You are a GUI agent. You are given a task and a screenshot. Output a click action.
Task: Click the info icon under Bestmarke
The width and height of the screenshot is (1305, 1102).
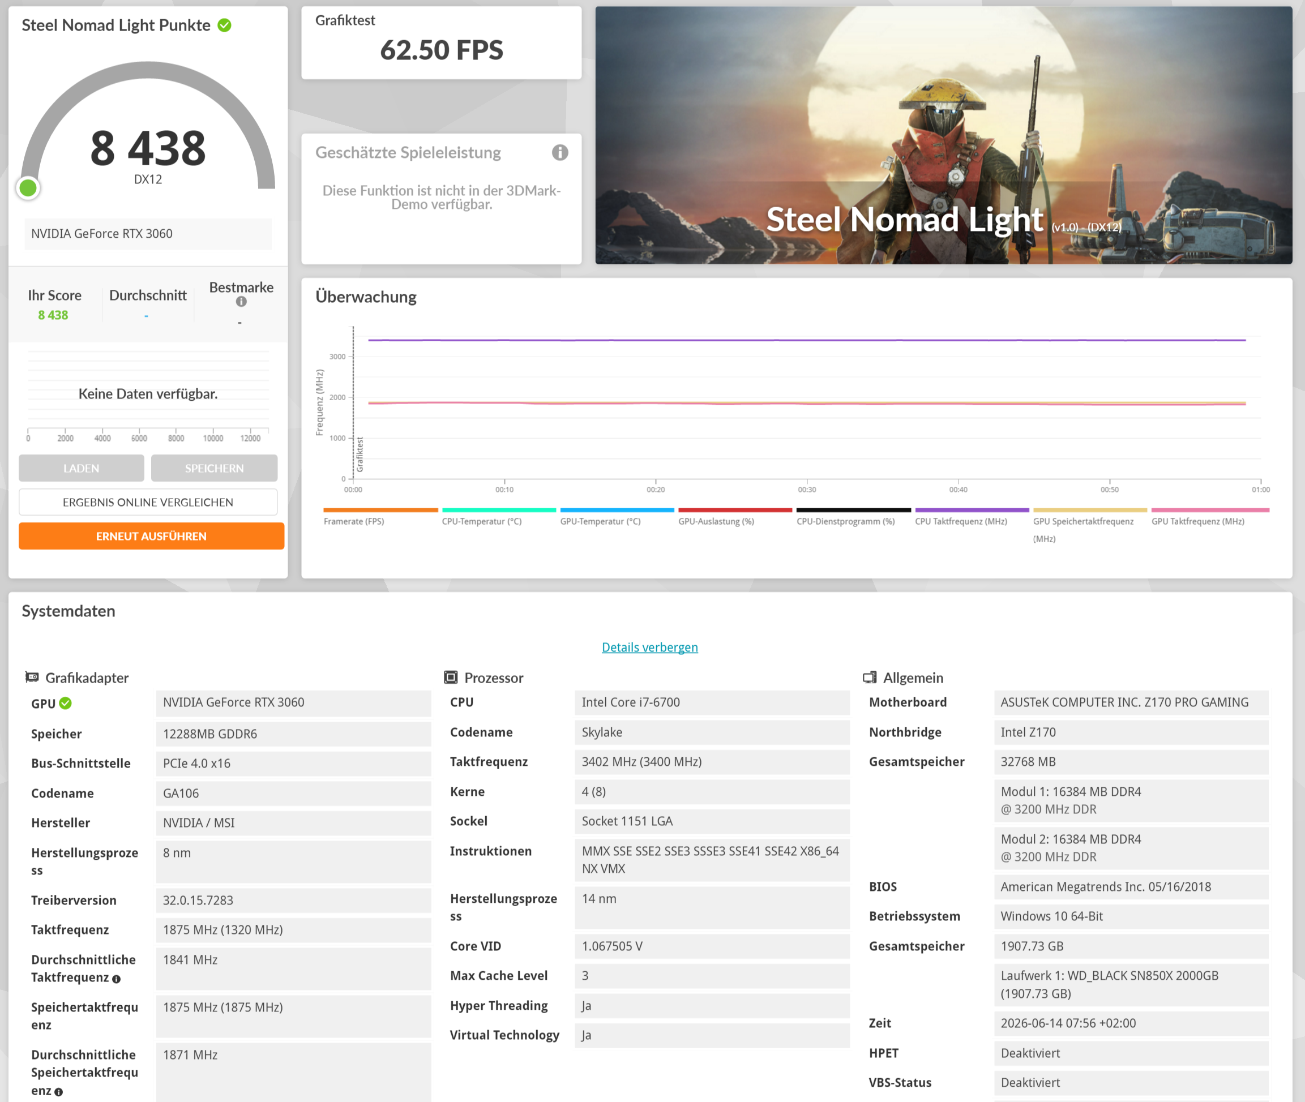[241, 302]
